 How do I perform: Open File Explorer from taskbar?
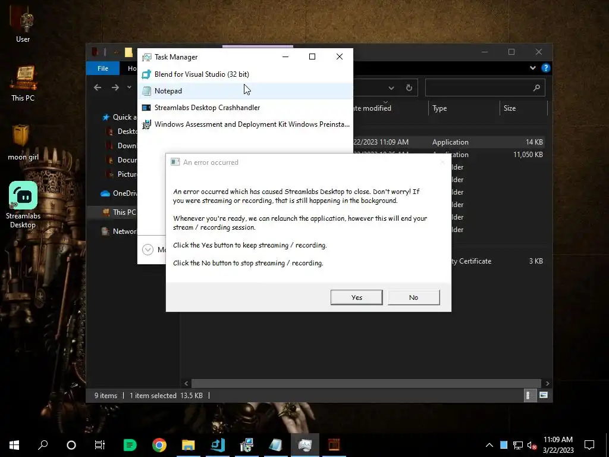click(189, 445)
